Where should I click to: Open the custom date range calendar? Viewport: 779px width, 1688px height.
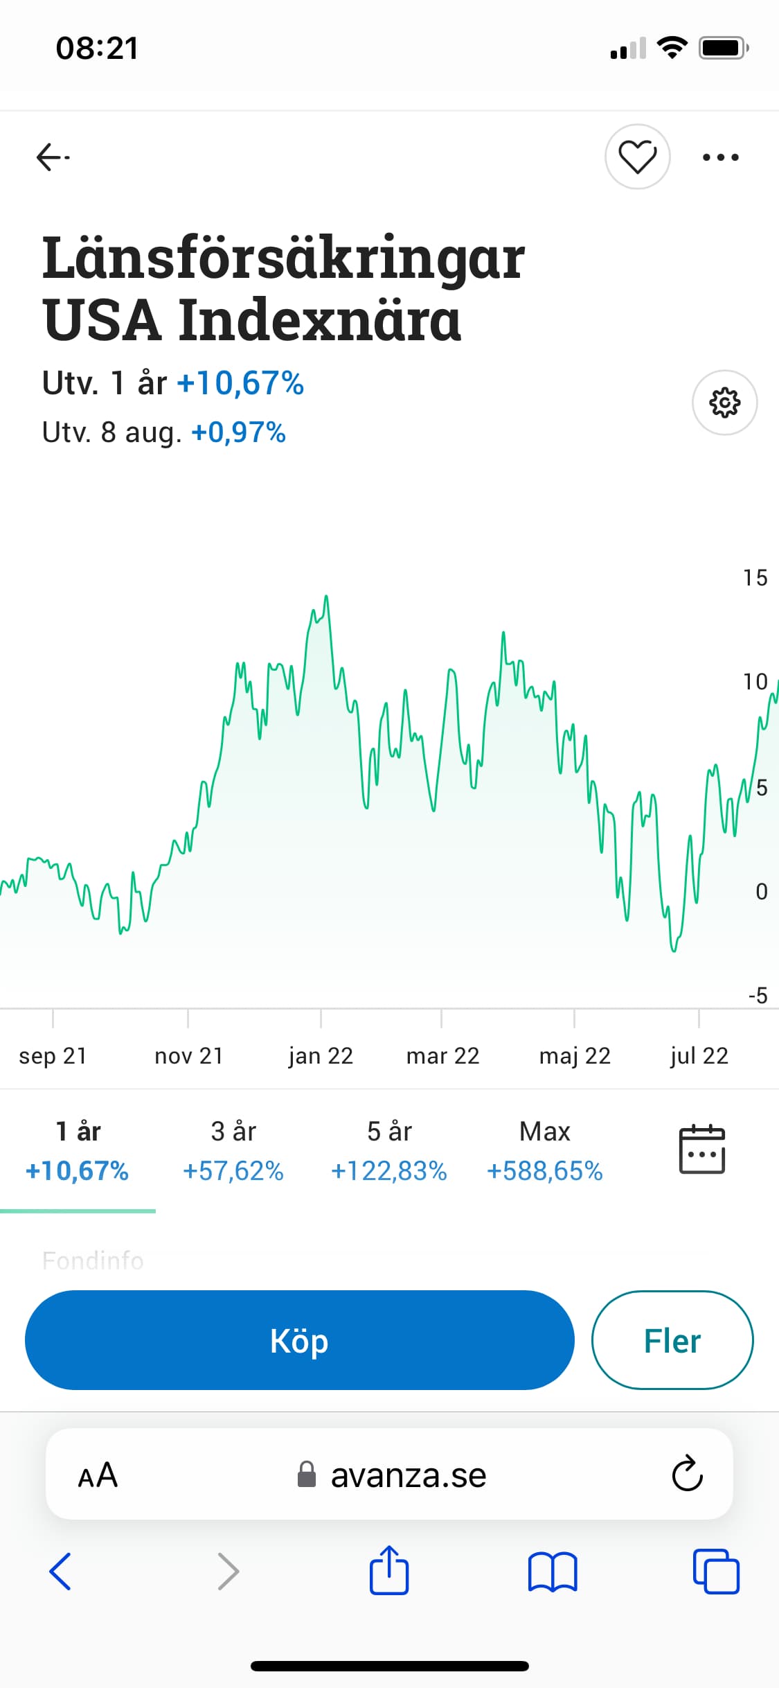(701, 1150)
